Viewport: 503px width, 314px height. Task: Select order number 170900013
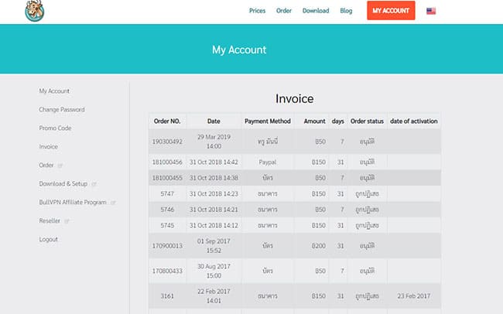click(167, 246)
